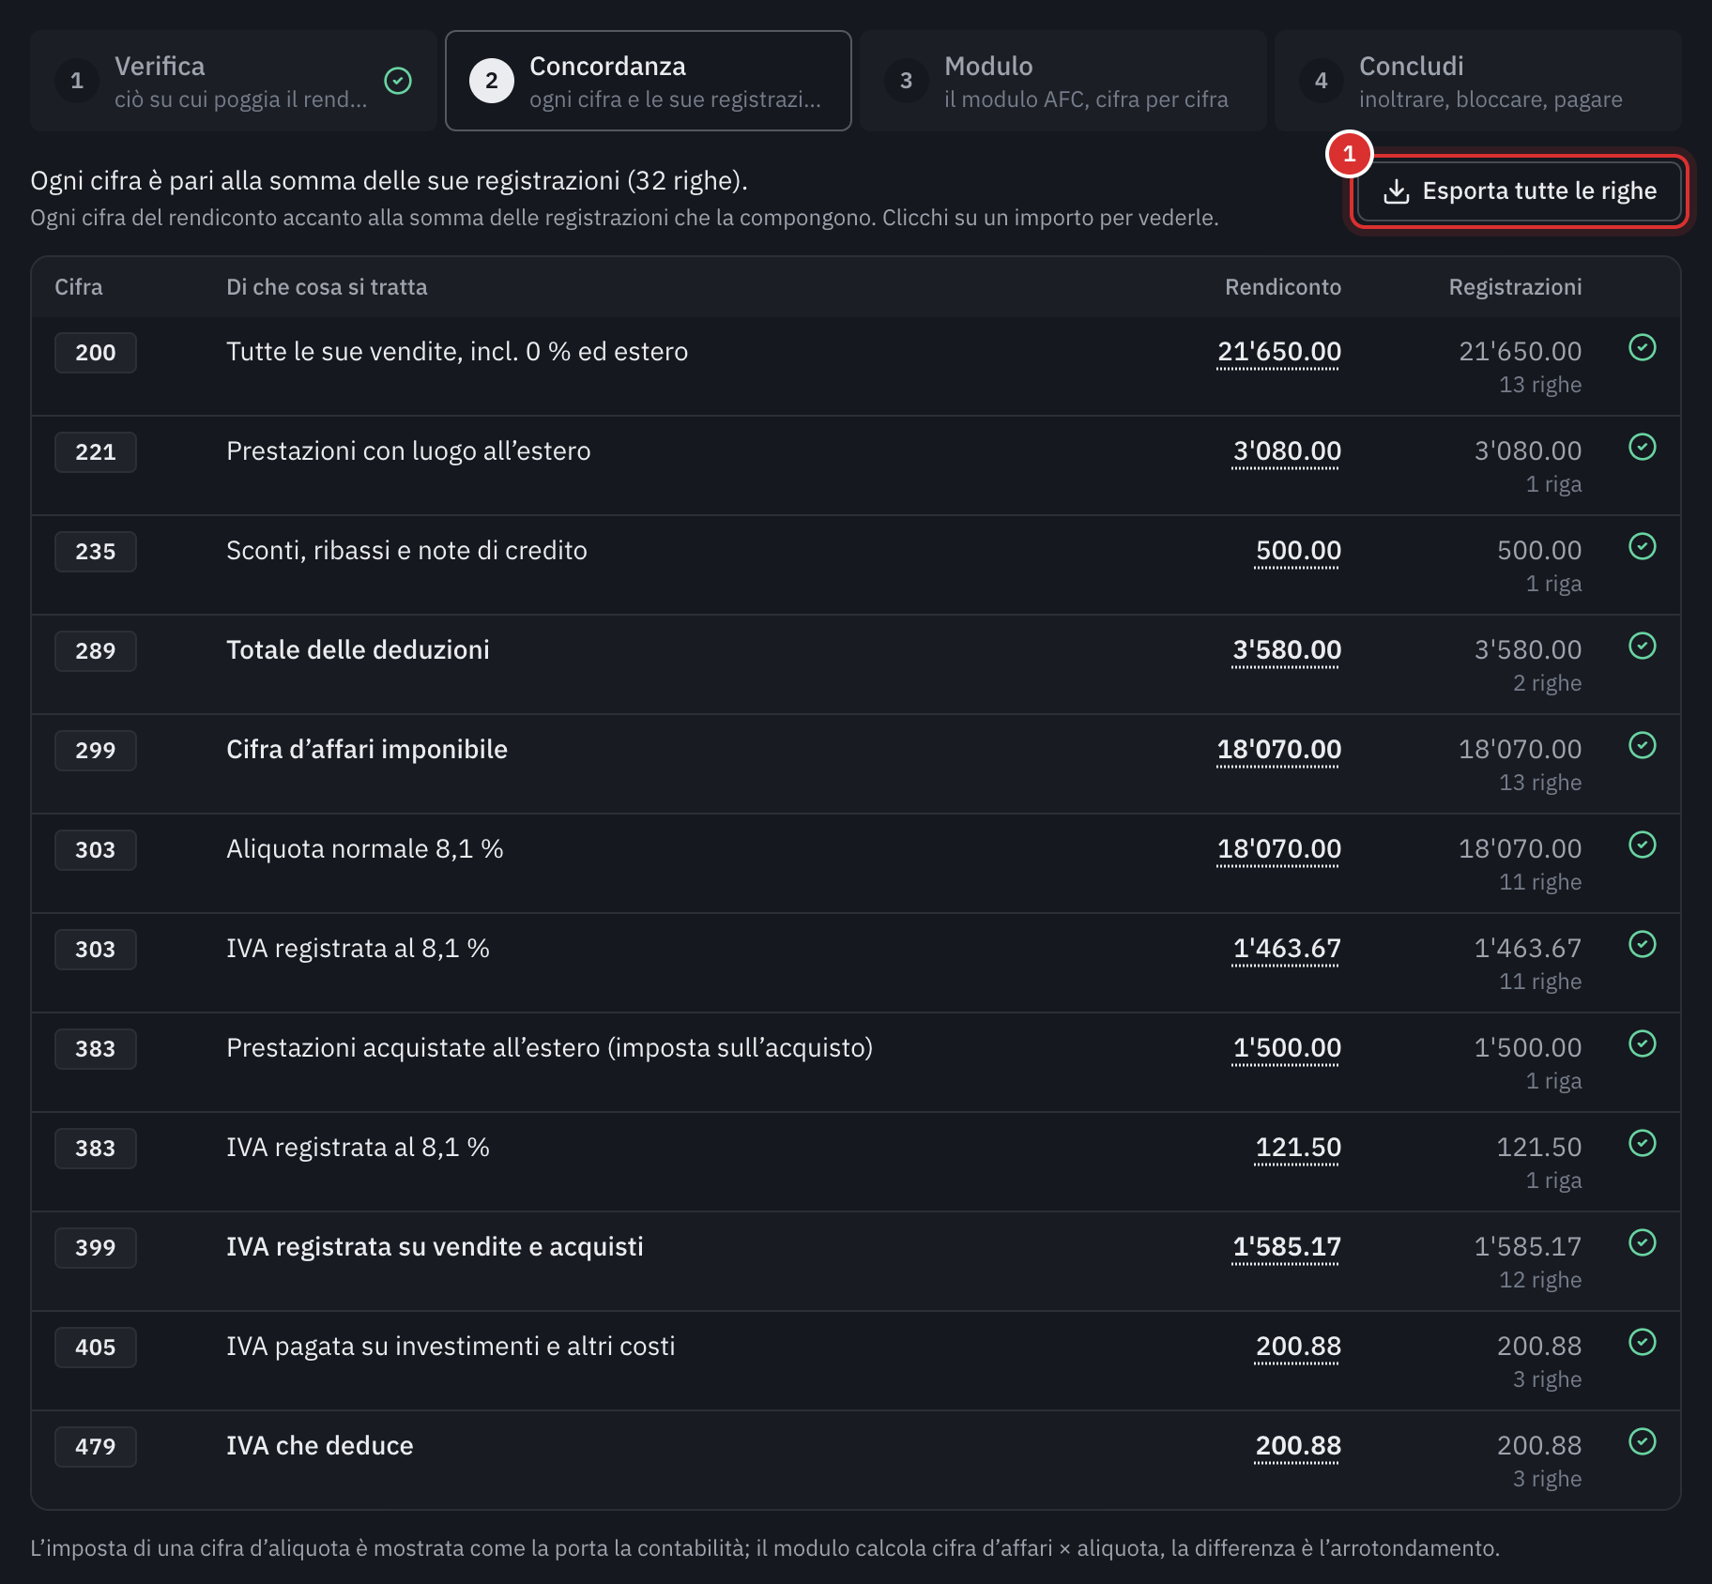
Task: Click the text Tutte le sue vendite, incl. 0 % ed estero
Action: pyautogui.click(x=457, y=352)
